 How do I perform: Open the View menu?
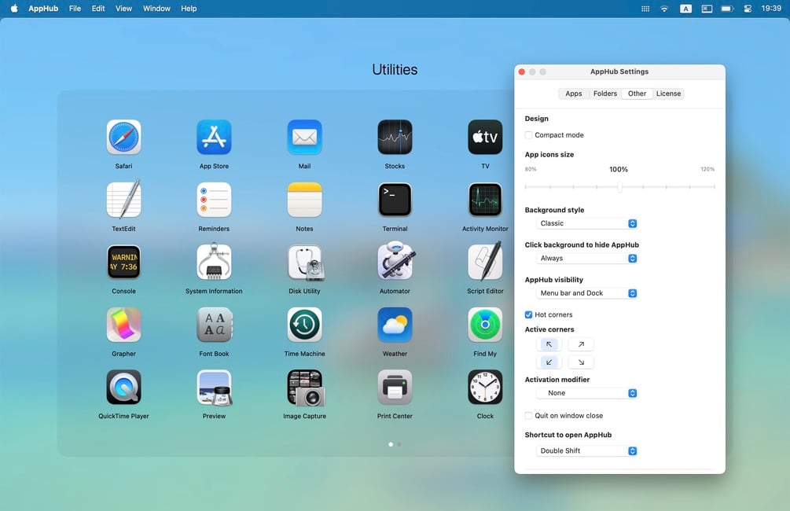pyautogui.click(x=123, y=9)
